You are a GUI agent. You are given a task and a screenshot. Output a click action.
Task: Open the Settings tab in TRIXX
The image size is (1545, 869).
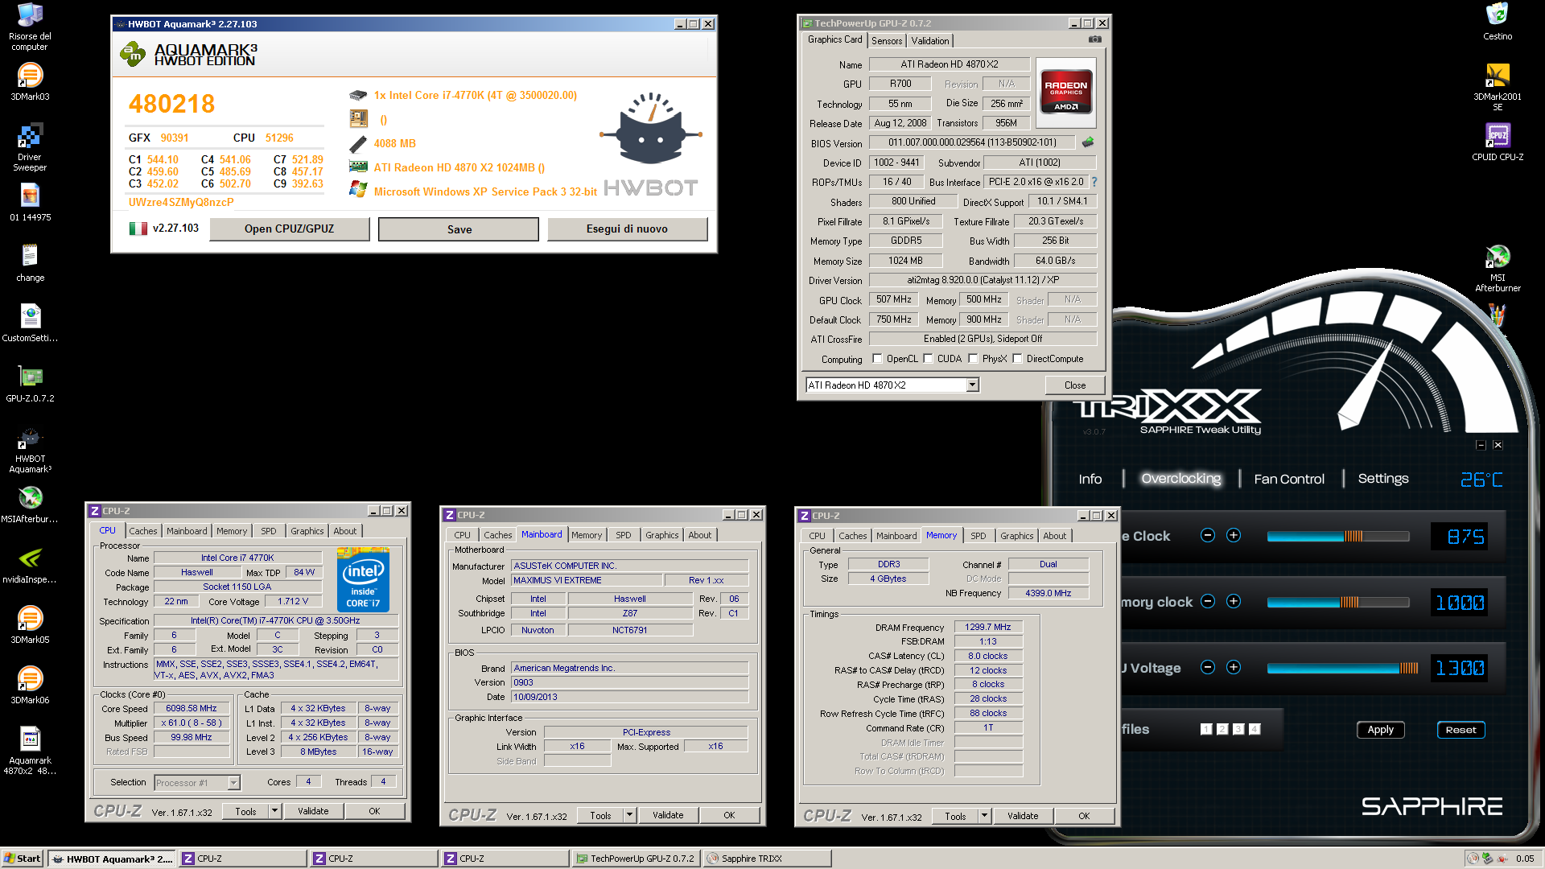[x=1383, y=479]
